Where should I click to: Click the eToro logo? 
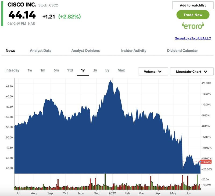(x=193, y=26)
